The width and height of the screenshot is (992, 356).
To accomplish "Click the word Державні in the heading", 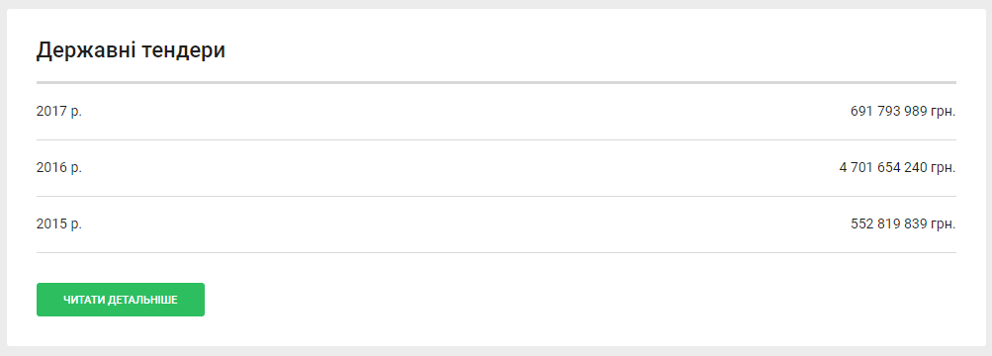I will (86, 50).
